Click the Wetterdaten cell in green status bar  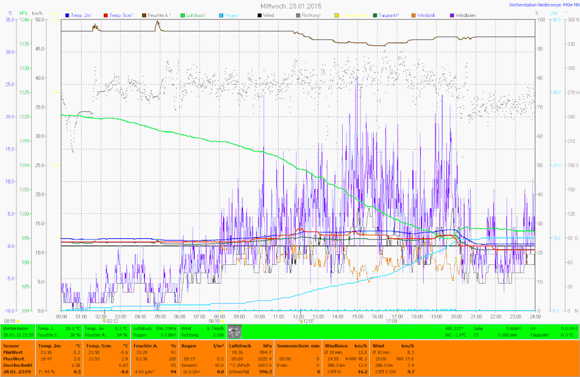(16, 328)
